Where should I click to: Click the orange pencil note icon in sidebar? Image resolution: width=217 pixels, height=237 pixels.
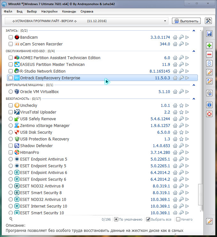(x=209, y=72)
